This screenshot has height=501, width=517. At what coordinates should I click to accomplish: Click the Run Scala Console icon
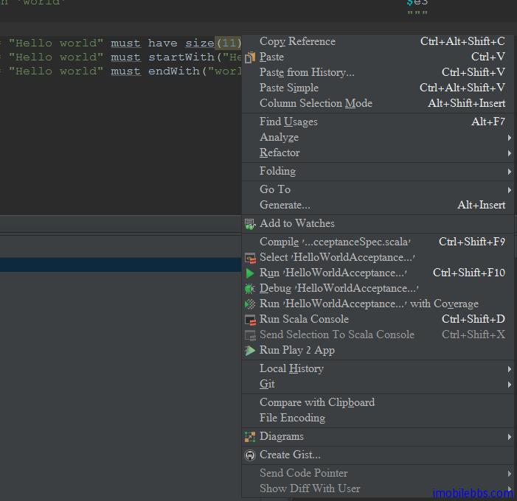click(x=250, y=320)
